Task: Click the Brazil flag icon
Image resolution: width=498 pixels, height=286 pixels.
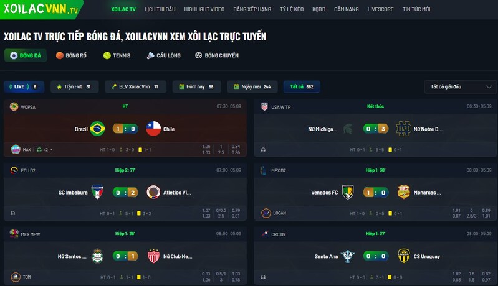Action: coord(97,129)
